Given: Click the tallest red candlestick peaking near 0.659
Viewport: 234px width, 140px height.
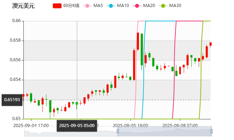Looking at the screenshot, I should pos(138,41).
